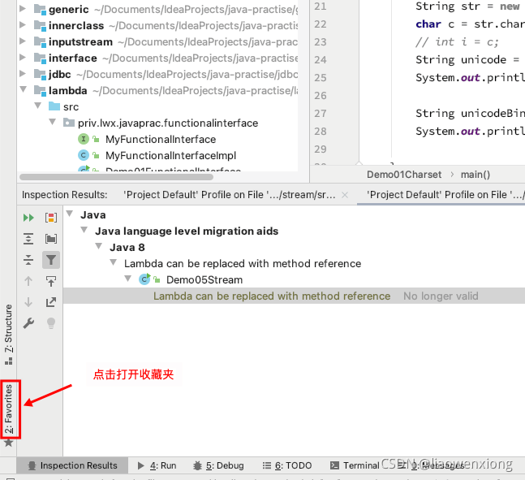Click Demo01Charset breadcrumb
This screenshot has height=480, width=525.
pyautogui.click(x=404, y=175)
